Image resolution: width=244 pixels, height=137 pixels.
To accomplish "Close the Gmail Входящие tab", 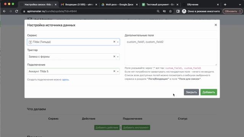I will [96, 5].
